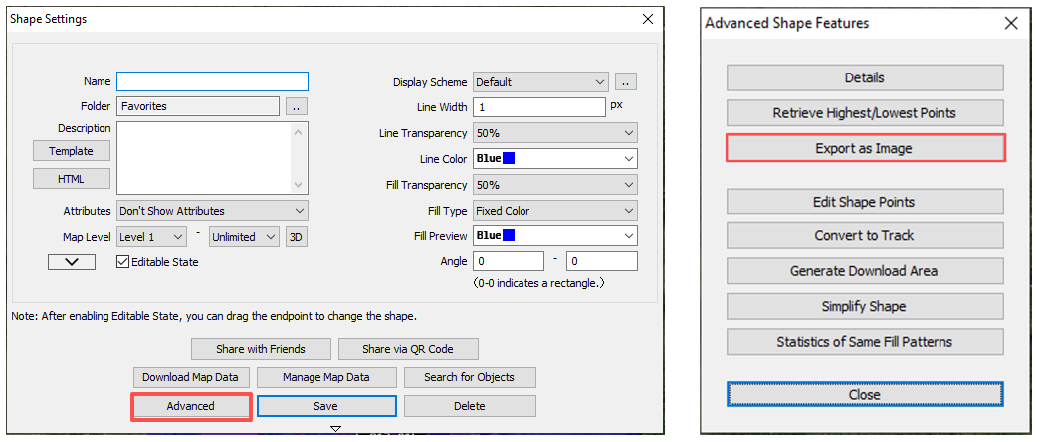Open the Attributes dropdown

tap(212, 211)
